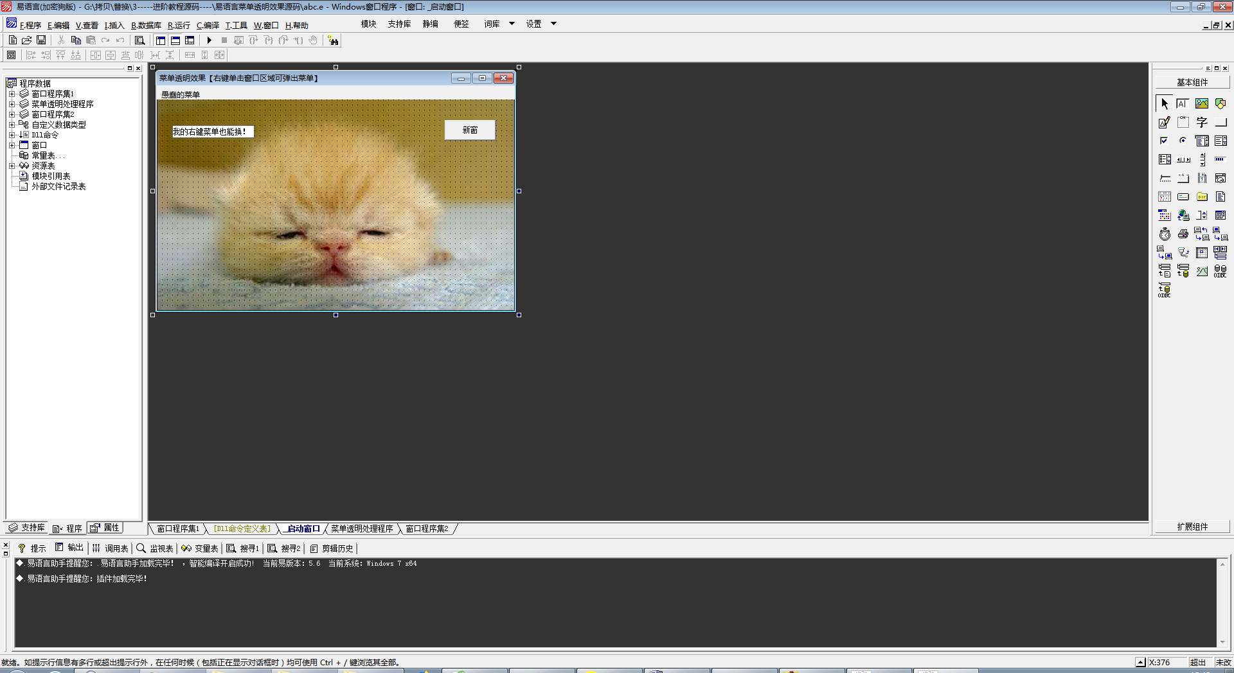Click the Run (play) toolbar icon
This screenshot has height=673, width=1234.
(209, 40)
